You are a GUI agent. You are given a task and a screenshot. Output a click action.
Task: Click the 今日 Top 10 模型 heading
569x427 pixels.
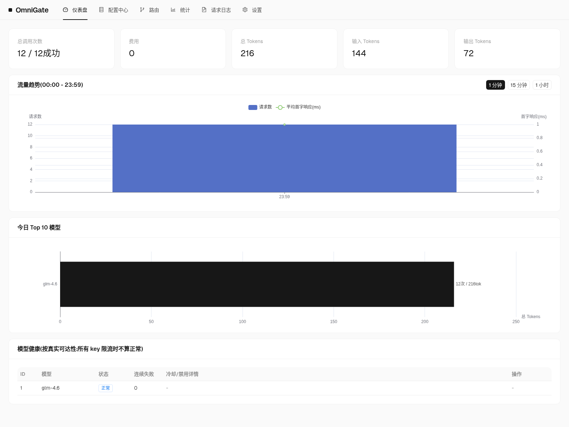39,228
